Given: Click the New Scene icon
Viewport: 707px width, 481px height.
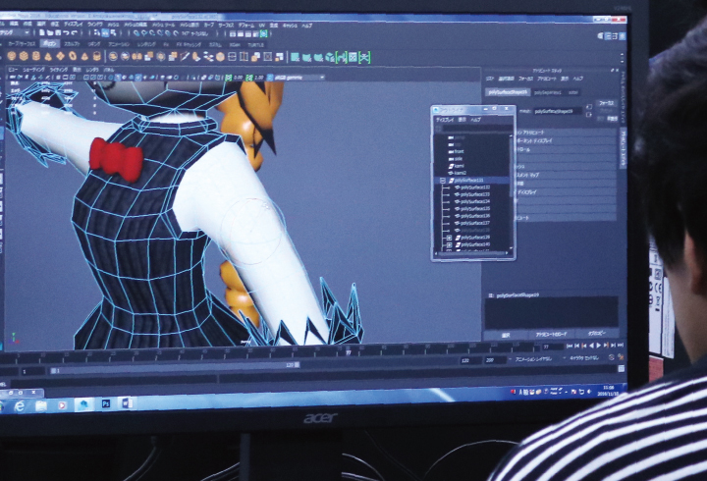Looking at the screenshot, I should tap(42, 33).
